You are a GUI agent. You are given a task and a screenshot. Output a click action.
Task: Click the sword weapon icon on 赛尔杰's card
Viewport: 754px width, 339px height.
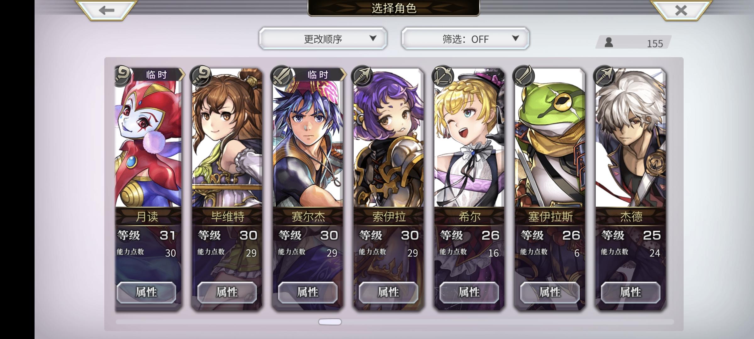point(282,76)
